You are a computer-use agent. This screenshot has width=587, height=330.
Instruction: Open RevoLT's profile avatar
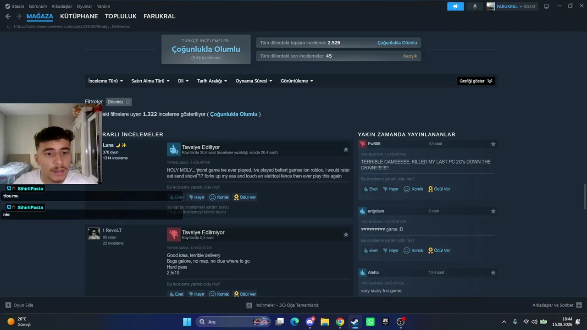point(94,234)
